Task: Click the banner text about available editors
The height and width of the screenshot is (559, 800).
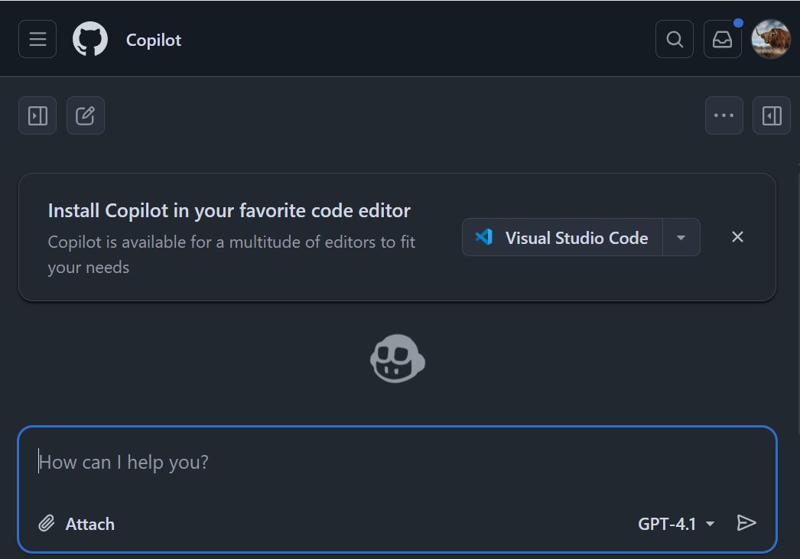Action: [231, 255]
